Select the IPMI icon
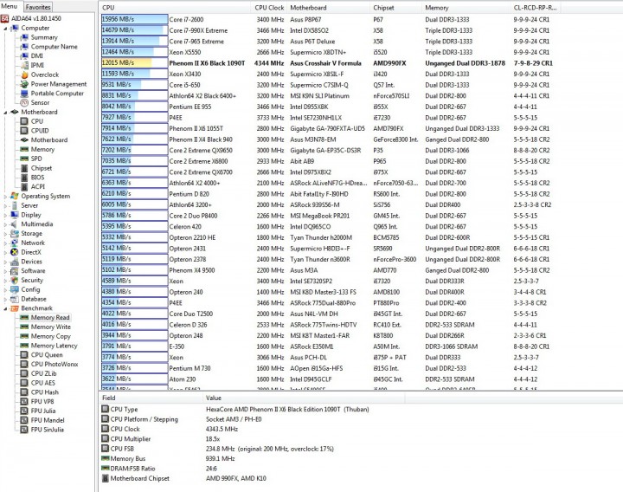This screenshot has width=623, height=492. [x=24, y=65]
